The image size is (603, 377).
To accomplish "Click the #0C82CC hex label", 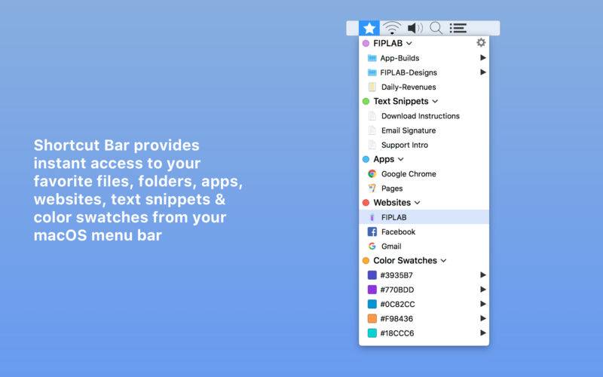I will (x=398, y=305).
